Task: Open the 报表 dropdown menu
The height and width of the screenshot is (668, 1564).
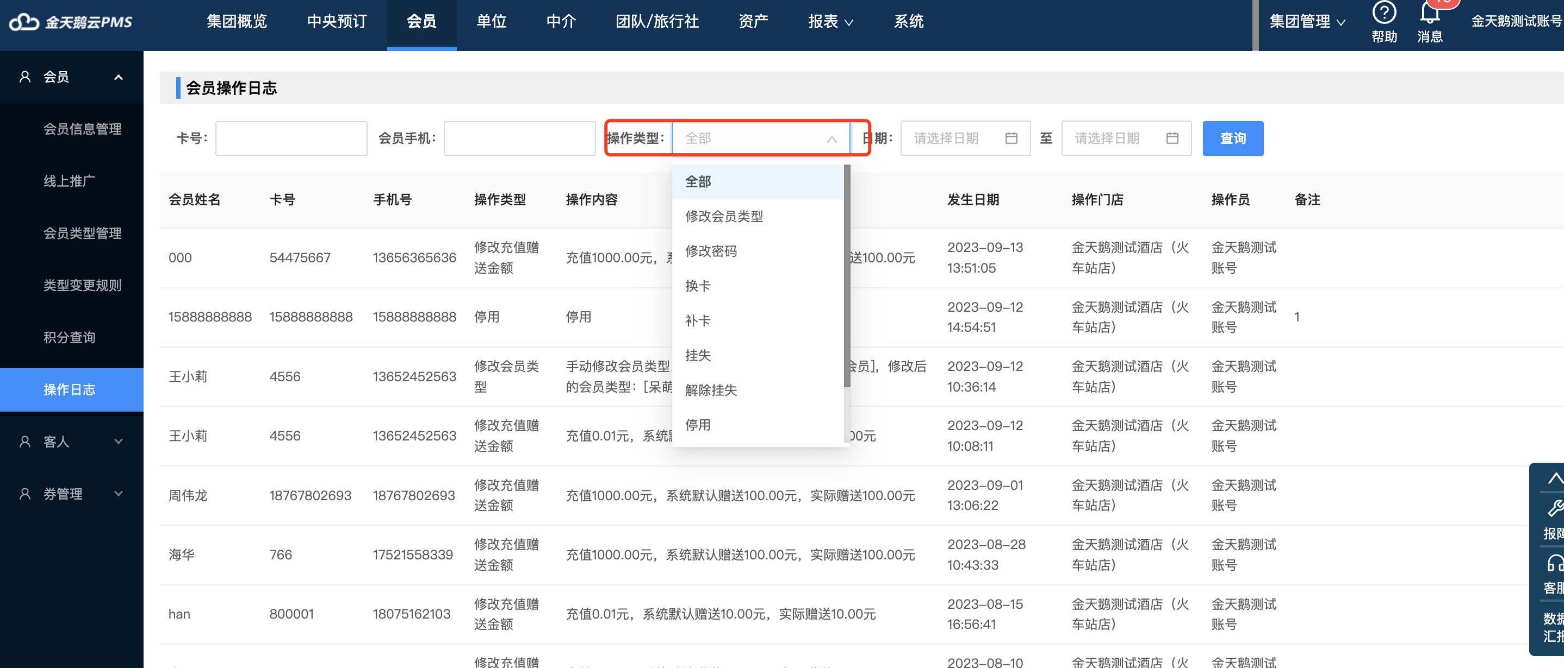Action: tap(830, 22)
